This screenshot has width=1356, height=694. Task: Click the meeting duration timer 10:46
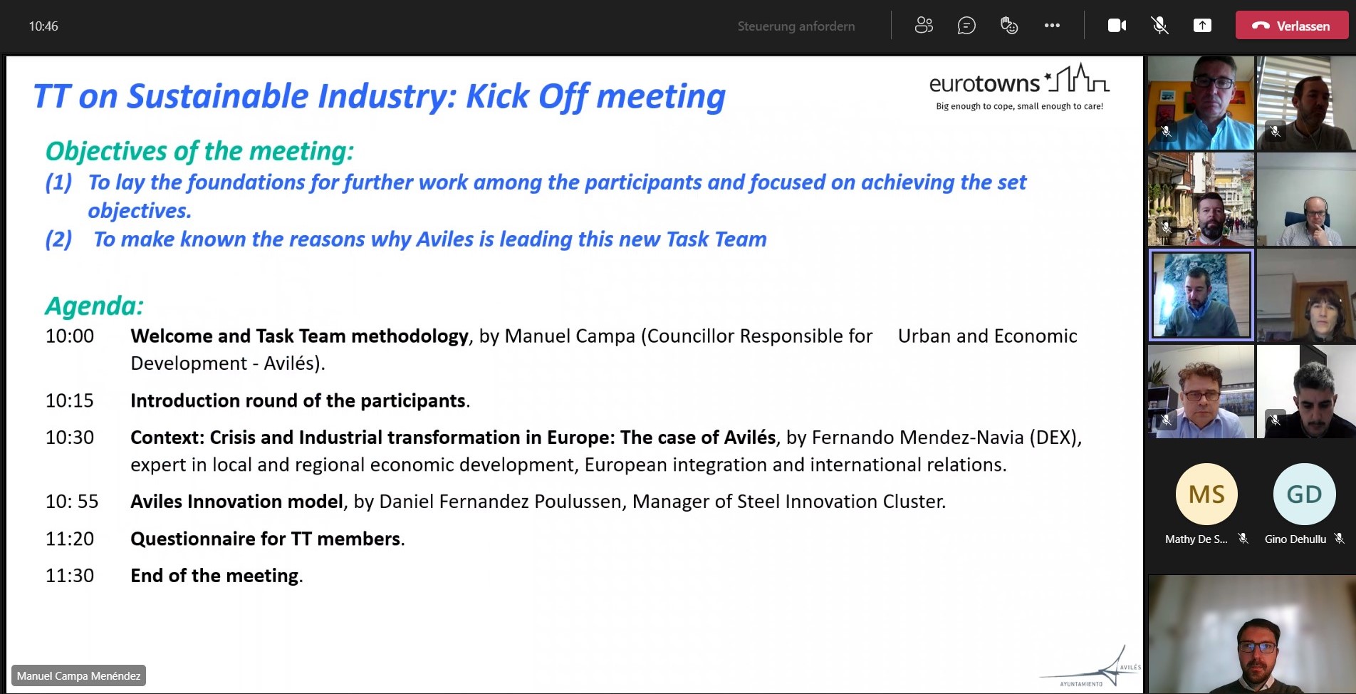(43, 26)
